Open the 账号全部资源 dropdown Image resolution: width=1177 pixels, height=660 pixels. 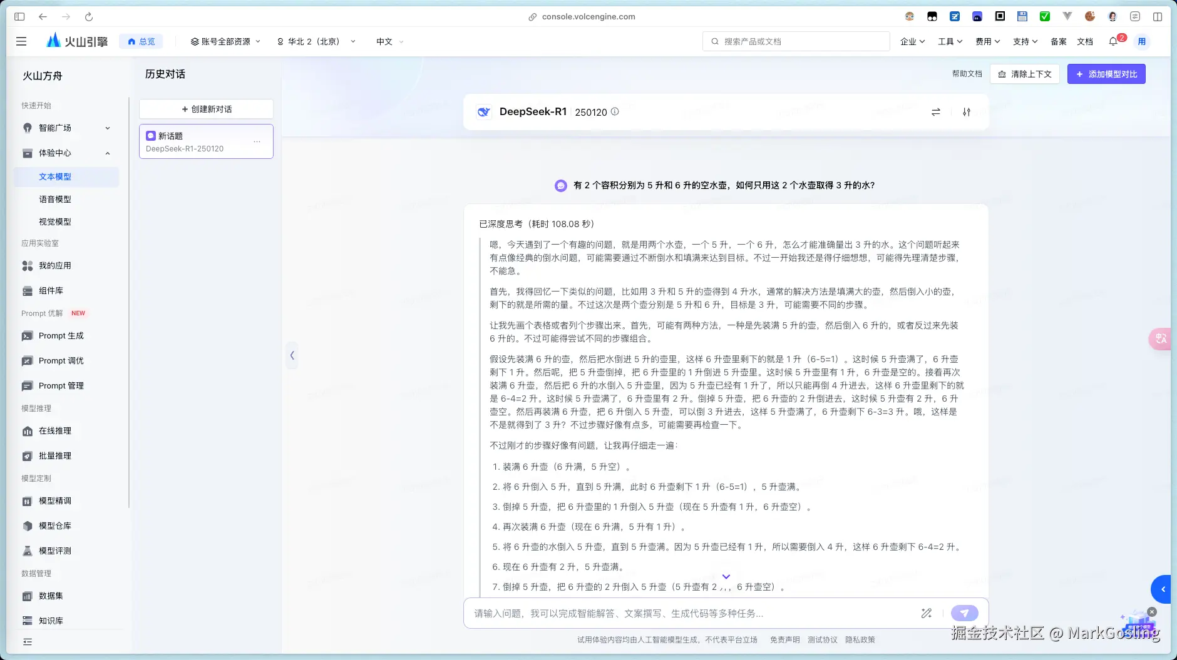pos(225,41)
